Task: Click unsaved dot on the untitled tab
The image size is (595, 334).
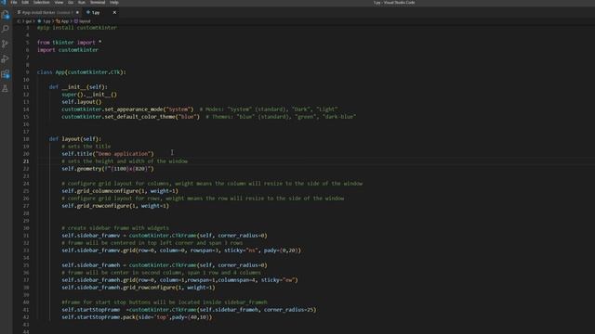Action: click(77, 12)
